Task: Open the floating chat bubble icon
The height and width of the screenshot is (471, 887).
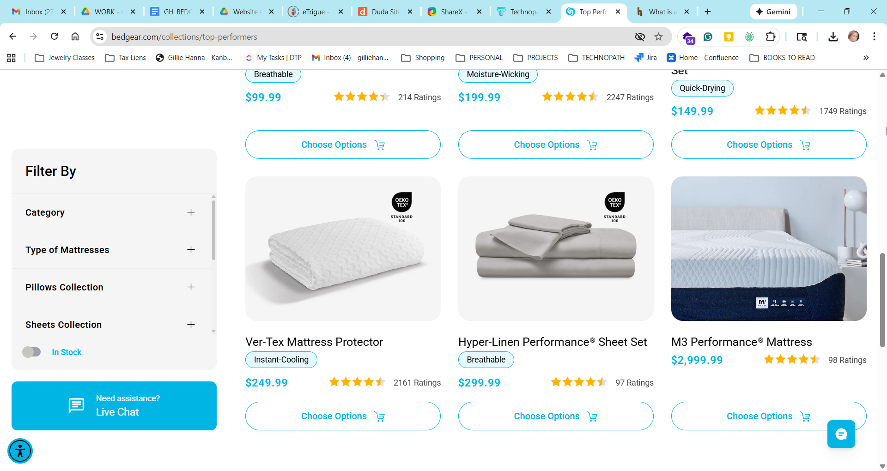Action: pos(841,434)
